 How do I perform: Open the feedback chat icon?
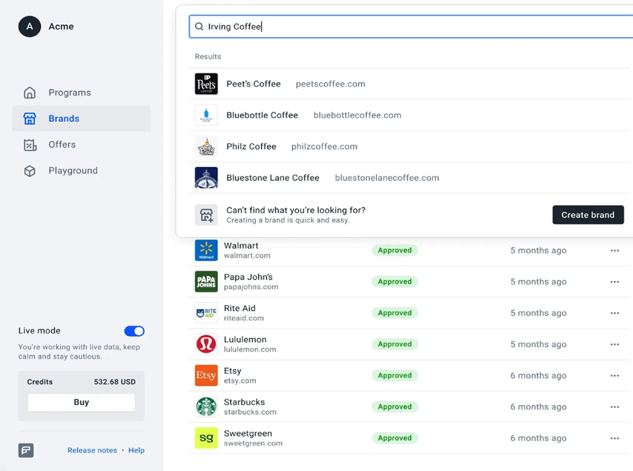coord(26,450)
